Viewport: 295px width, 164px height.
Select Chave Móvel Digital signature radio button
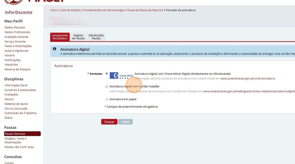107,73
